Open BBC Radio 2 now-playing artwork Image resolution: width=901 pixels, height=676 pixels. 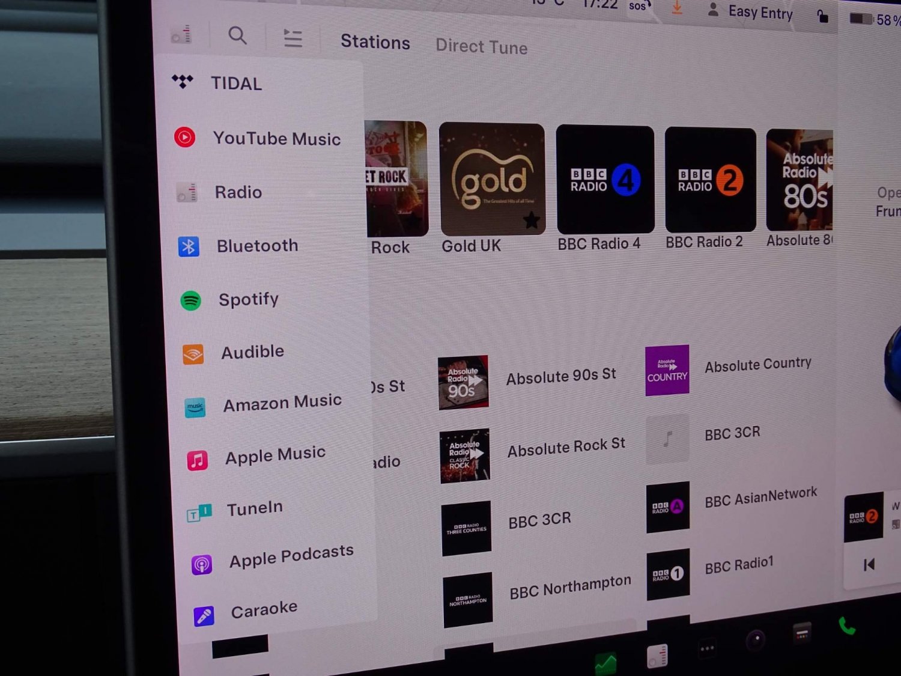tap(864, 517)
